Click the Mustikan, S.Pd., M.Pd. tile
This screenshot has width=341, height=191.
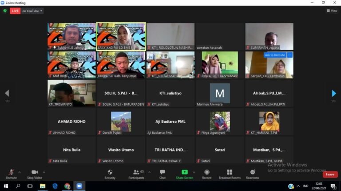[x=269, y=150]
